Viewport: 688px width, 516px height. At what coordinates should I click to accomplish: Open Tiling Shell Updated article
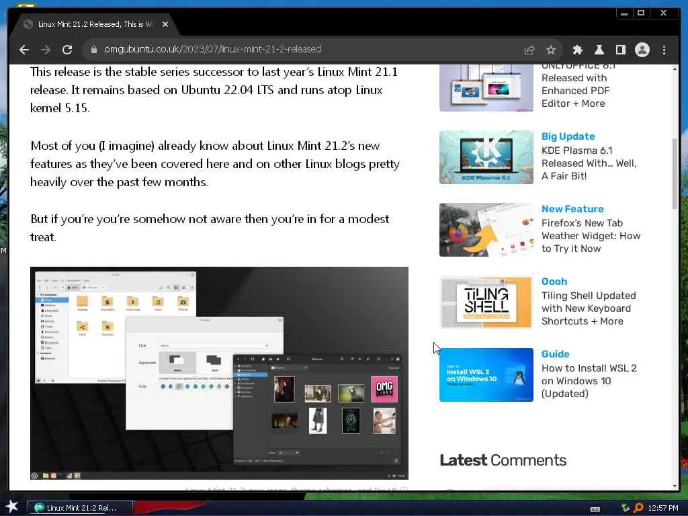point(589,308)
